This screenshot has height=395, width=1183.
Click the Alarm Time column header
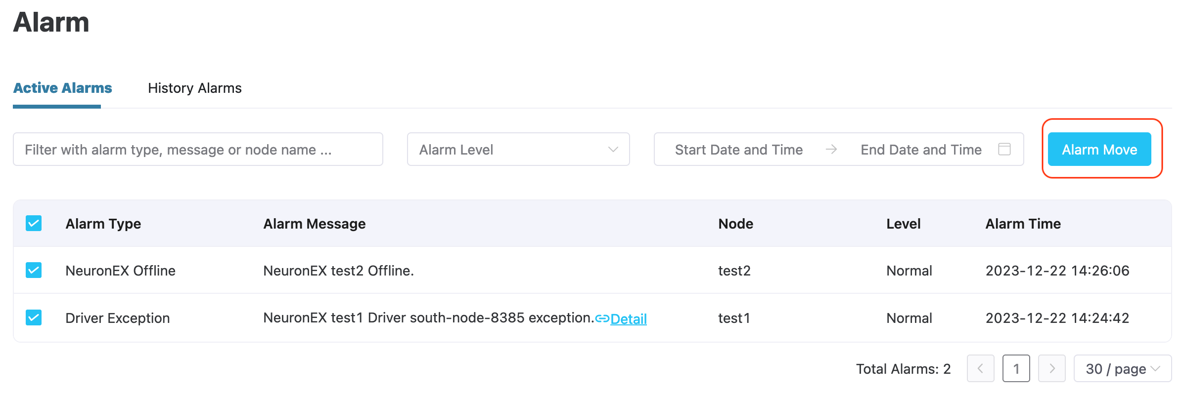1023,224
